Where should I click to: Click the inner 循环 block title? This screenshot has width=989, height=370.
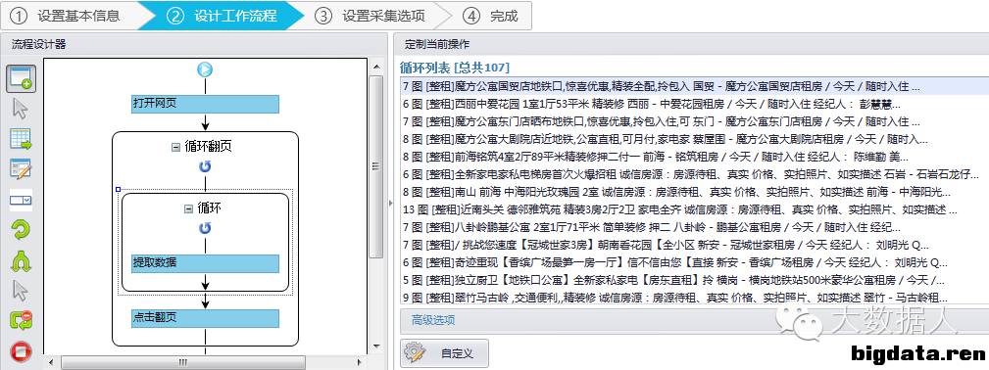click(x=210, y=208)
